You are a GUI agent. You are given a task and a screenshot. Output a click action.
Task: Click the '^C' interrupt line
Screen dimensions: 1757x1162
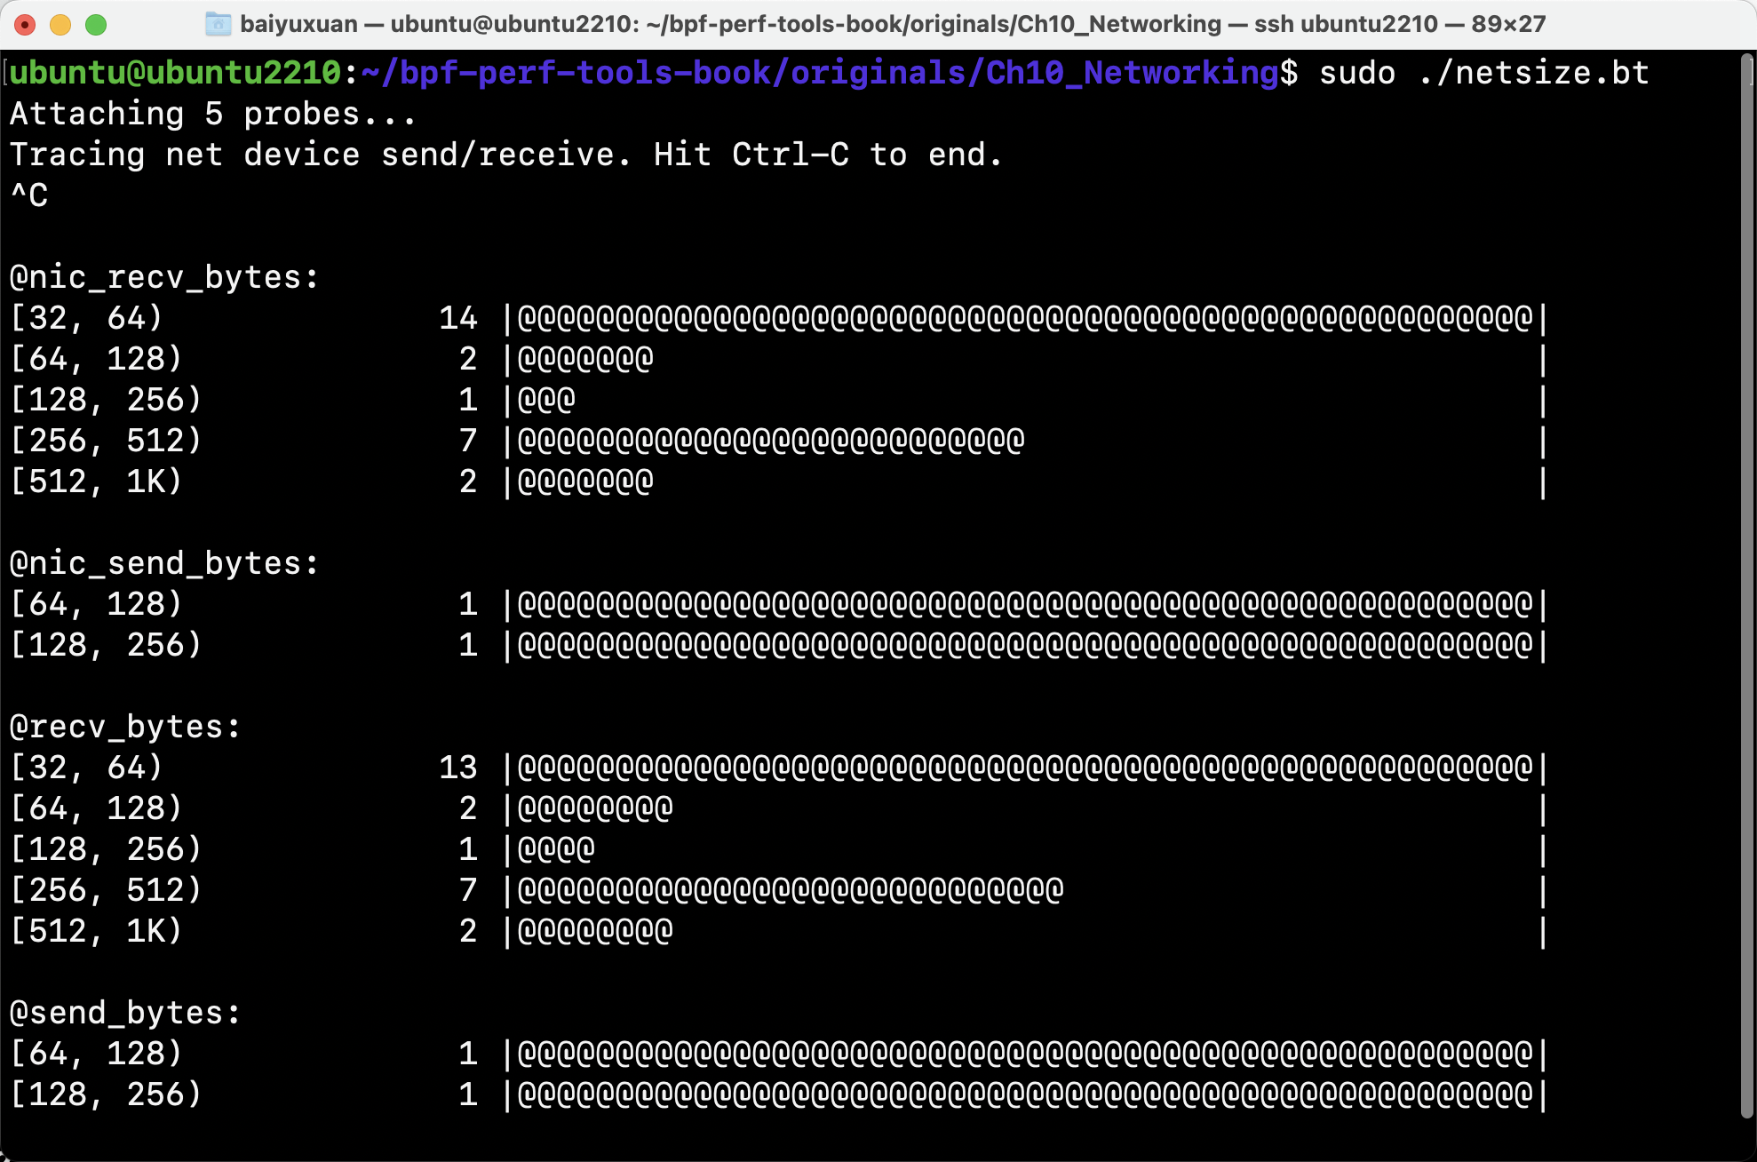[x=28, y=195]
